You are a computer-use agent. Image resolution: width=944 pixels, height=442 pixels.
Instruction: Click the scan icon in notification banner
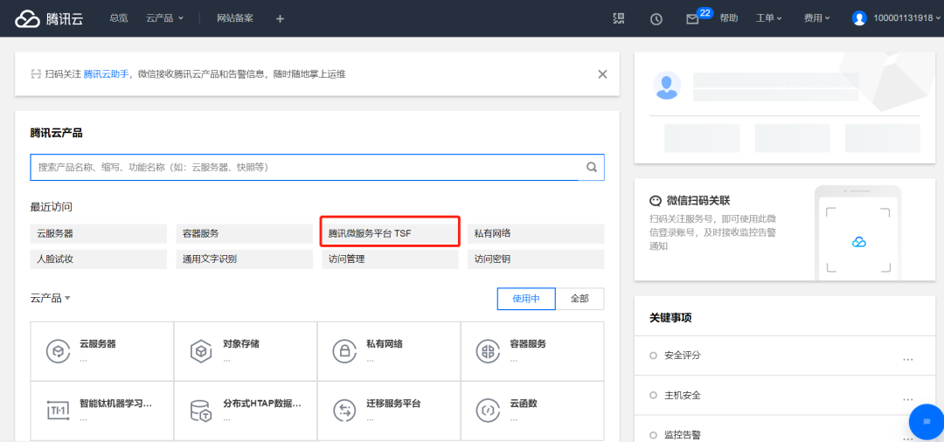pyautogui.click(x=36, y=74)
